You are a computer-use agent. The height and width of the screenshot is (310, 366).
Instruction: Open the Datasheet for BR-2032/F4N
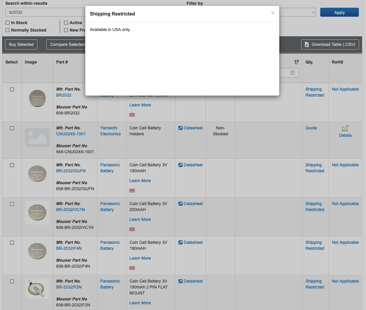(x=191, y=242)
